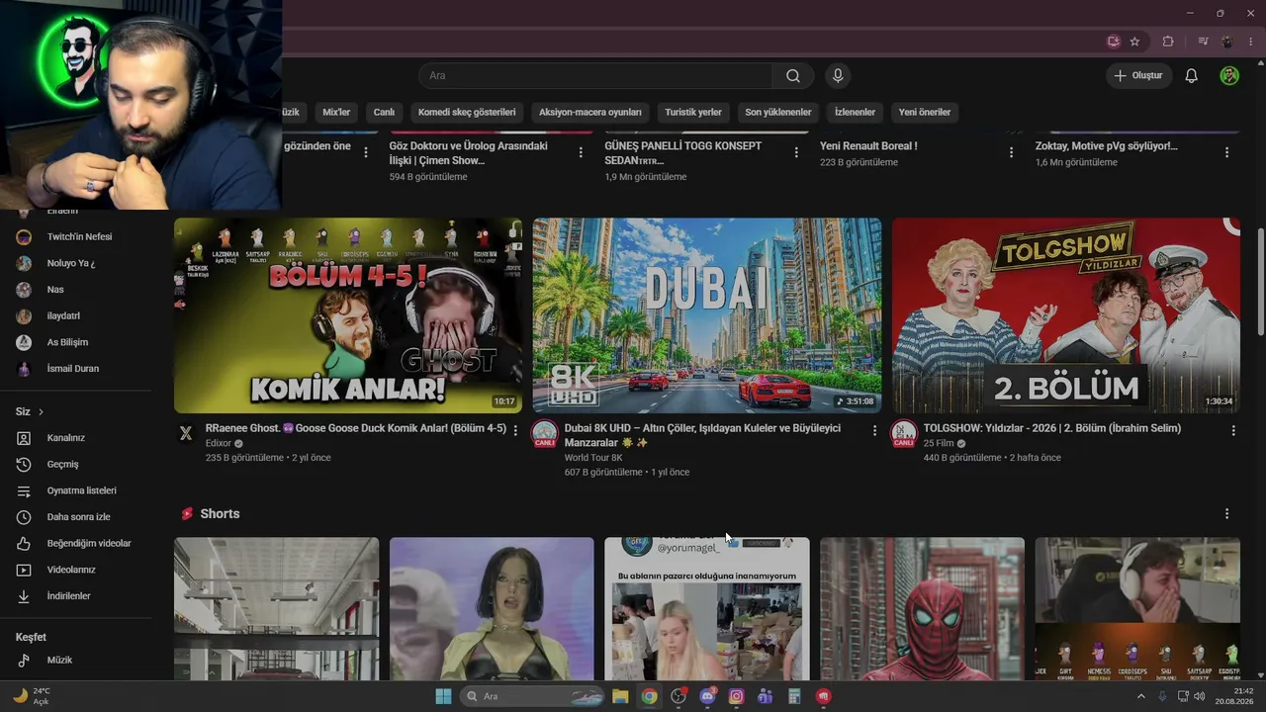Click the YouTube search input field
1266x712 pixels.
[595, 76]
